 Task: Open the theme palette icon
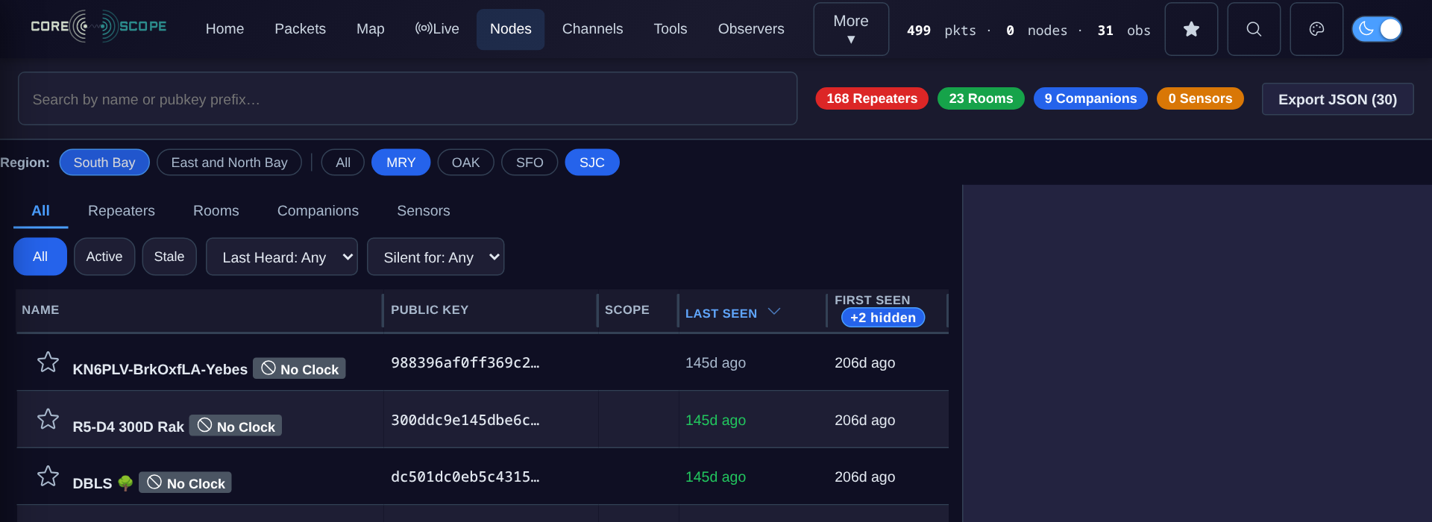1316,29
